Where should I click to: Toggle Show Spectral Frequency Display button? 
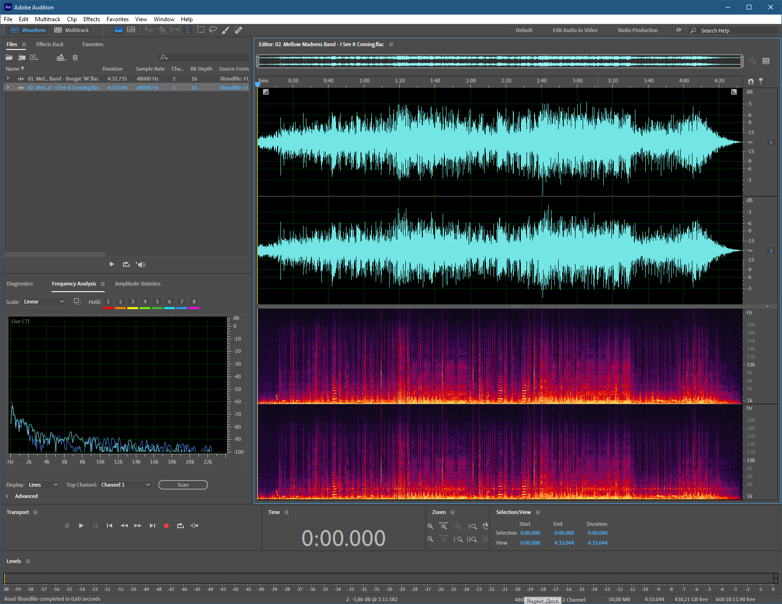(119, 30)
